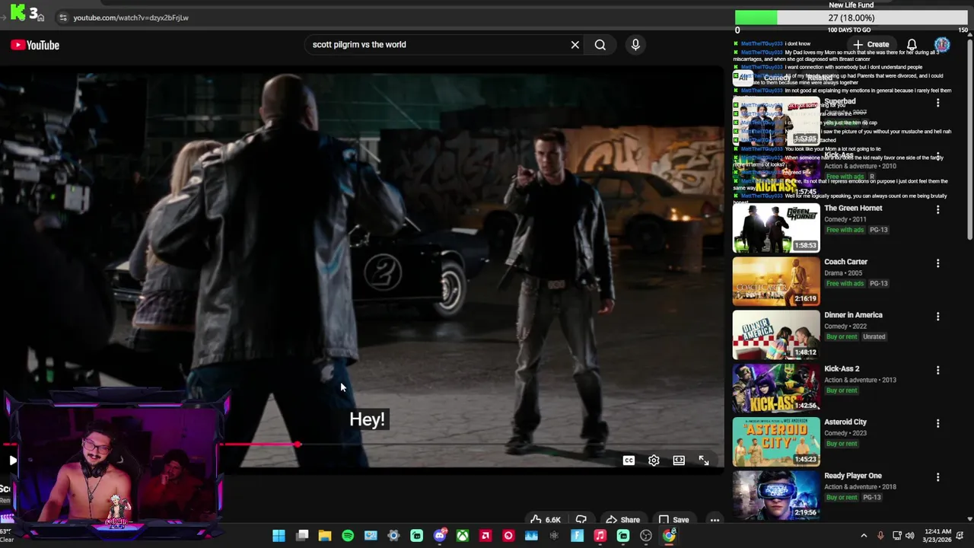Click the Share button

[623, 520]
